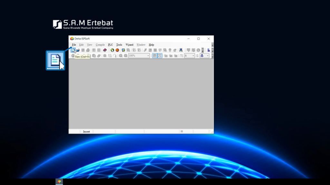Click the greyed Zoom In magnifier icon
Screen dimensions: 330x185
(121, 56)
